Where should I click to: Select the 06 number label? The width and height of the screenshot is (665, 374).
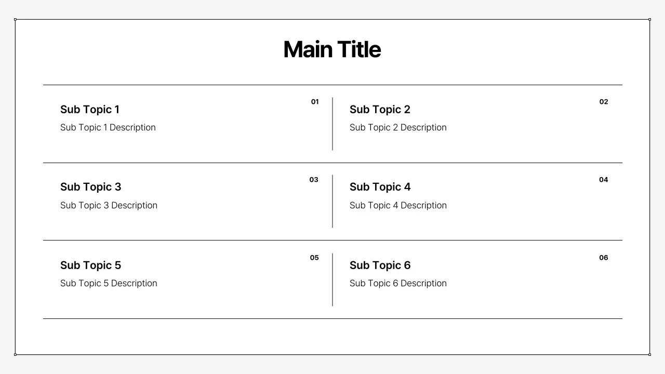[603, 258]
